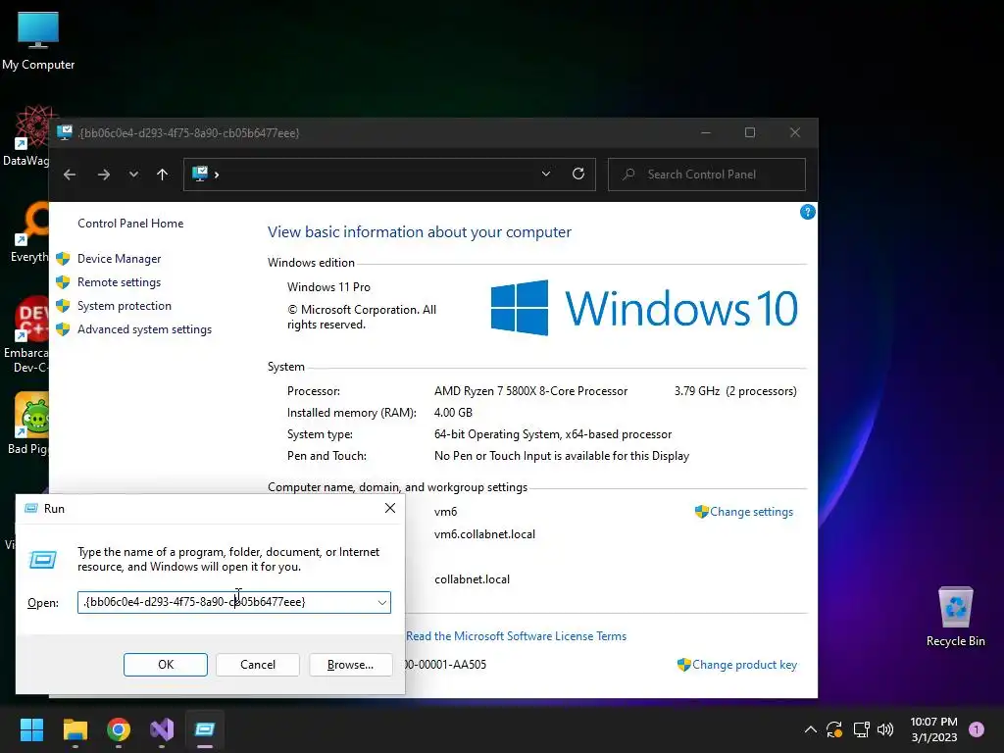Expand the Run Open history dropdown
Screen dimensions: 1004x753
click(382, 603)
